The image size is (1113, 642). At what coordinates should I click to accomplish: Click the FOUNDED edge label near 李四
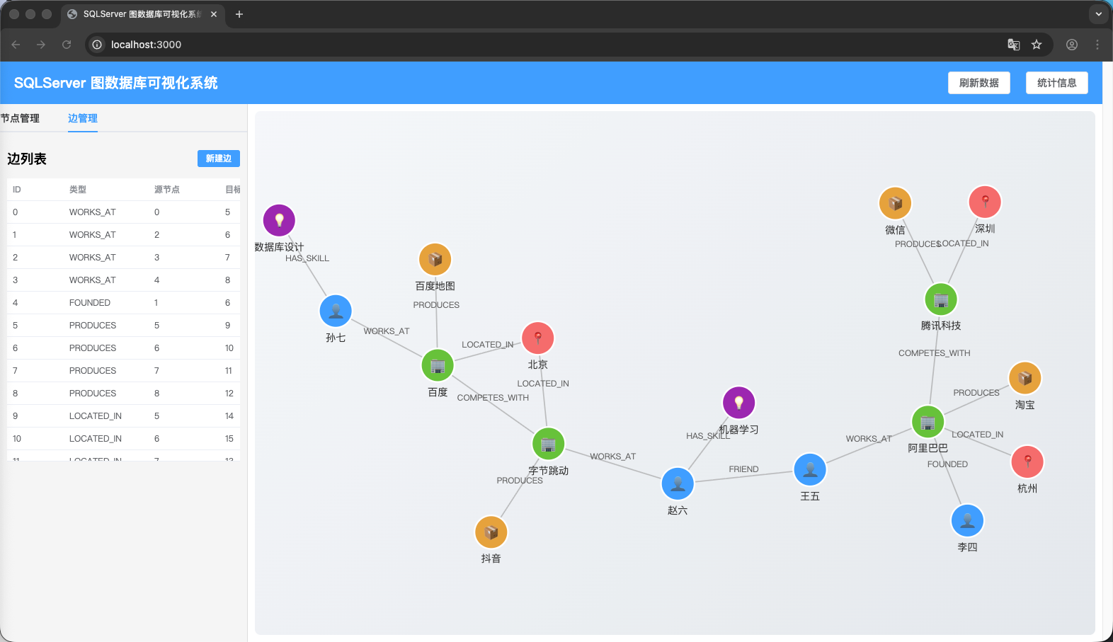pyautogui.click(x=947, y=464)
